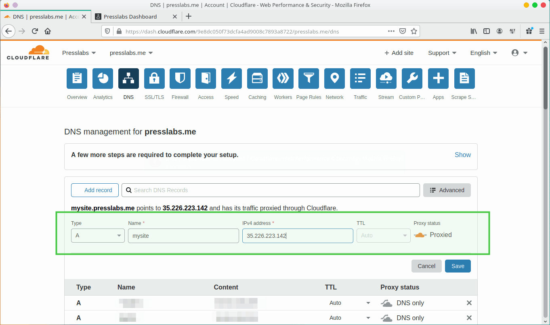The width and height of the screenshot is (550, 325).
Task: Open the Overview section icon
Action: tap(77, 78)
